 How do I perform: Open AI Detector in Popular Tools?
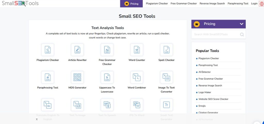[204, 72]
